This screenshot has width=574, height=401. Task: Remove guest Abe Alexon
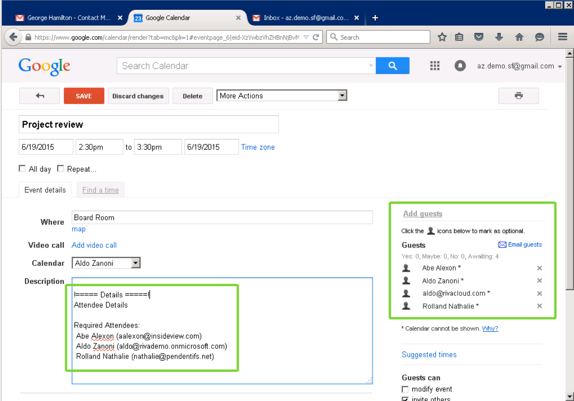(x=540, y=268)
